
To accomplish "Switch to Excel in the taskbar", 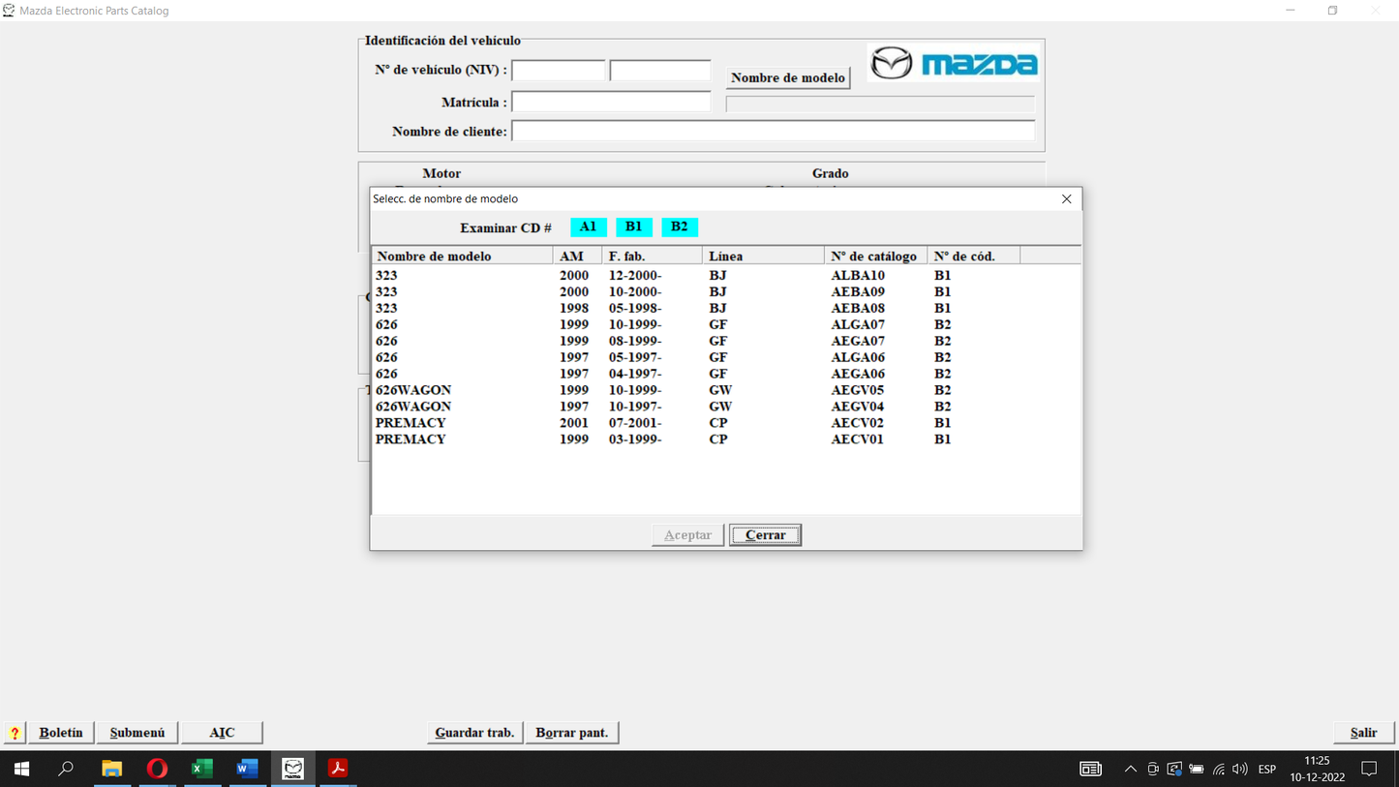I will point(202,769).
